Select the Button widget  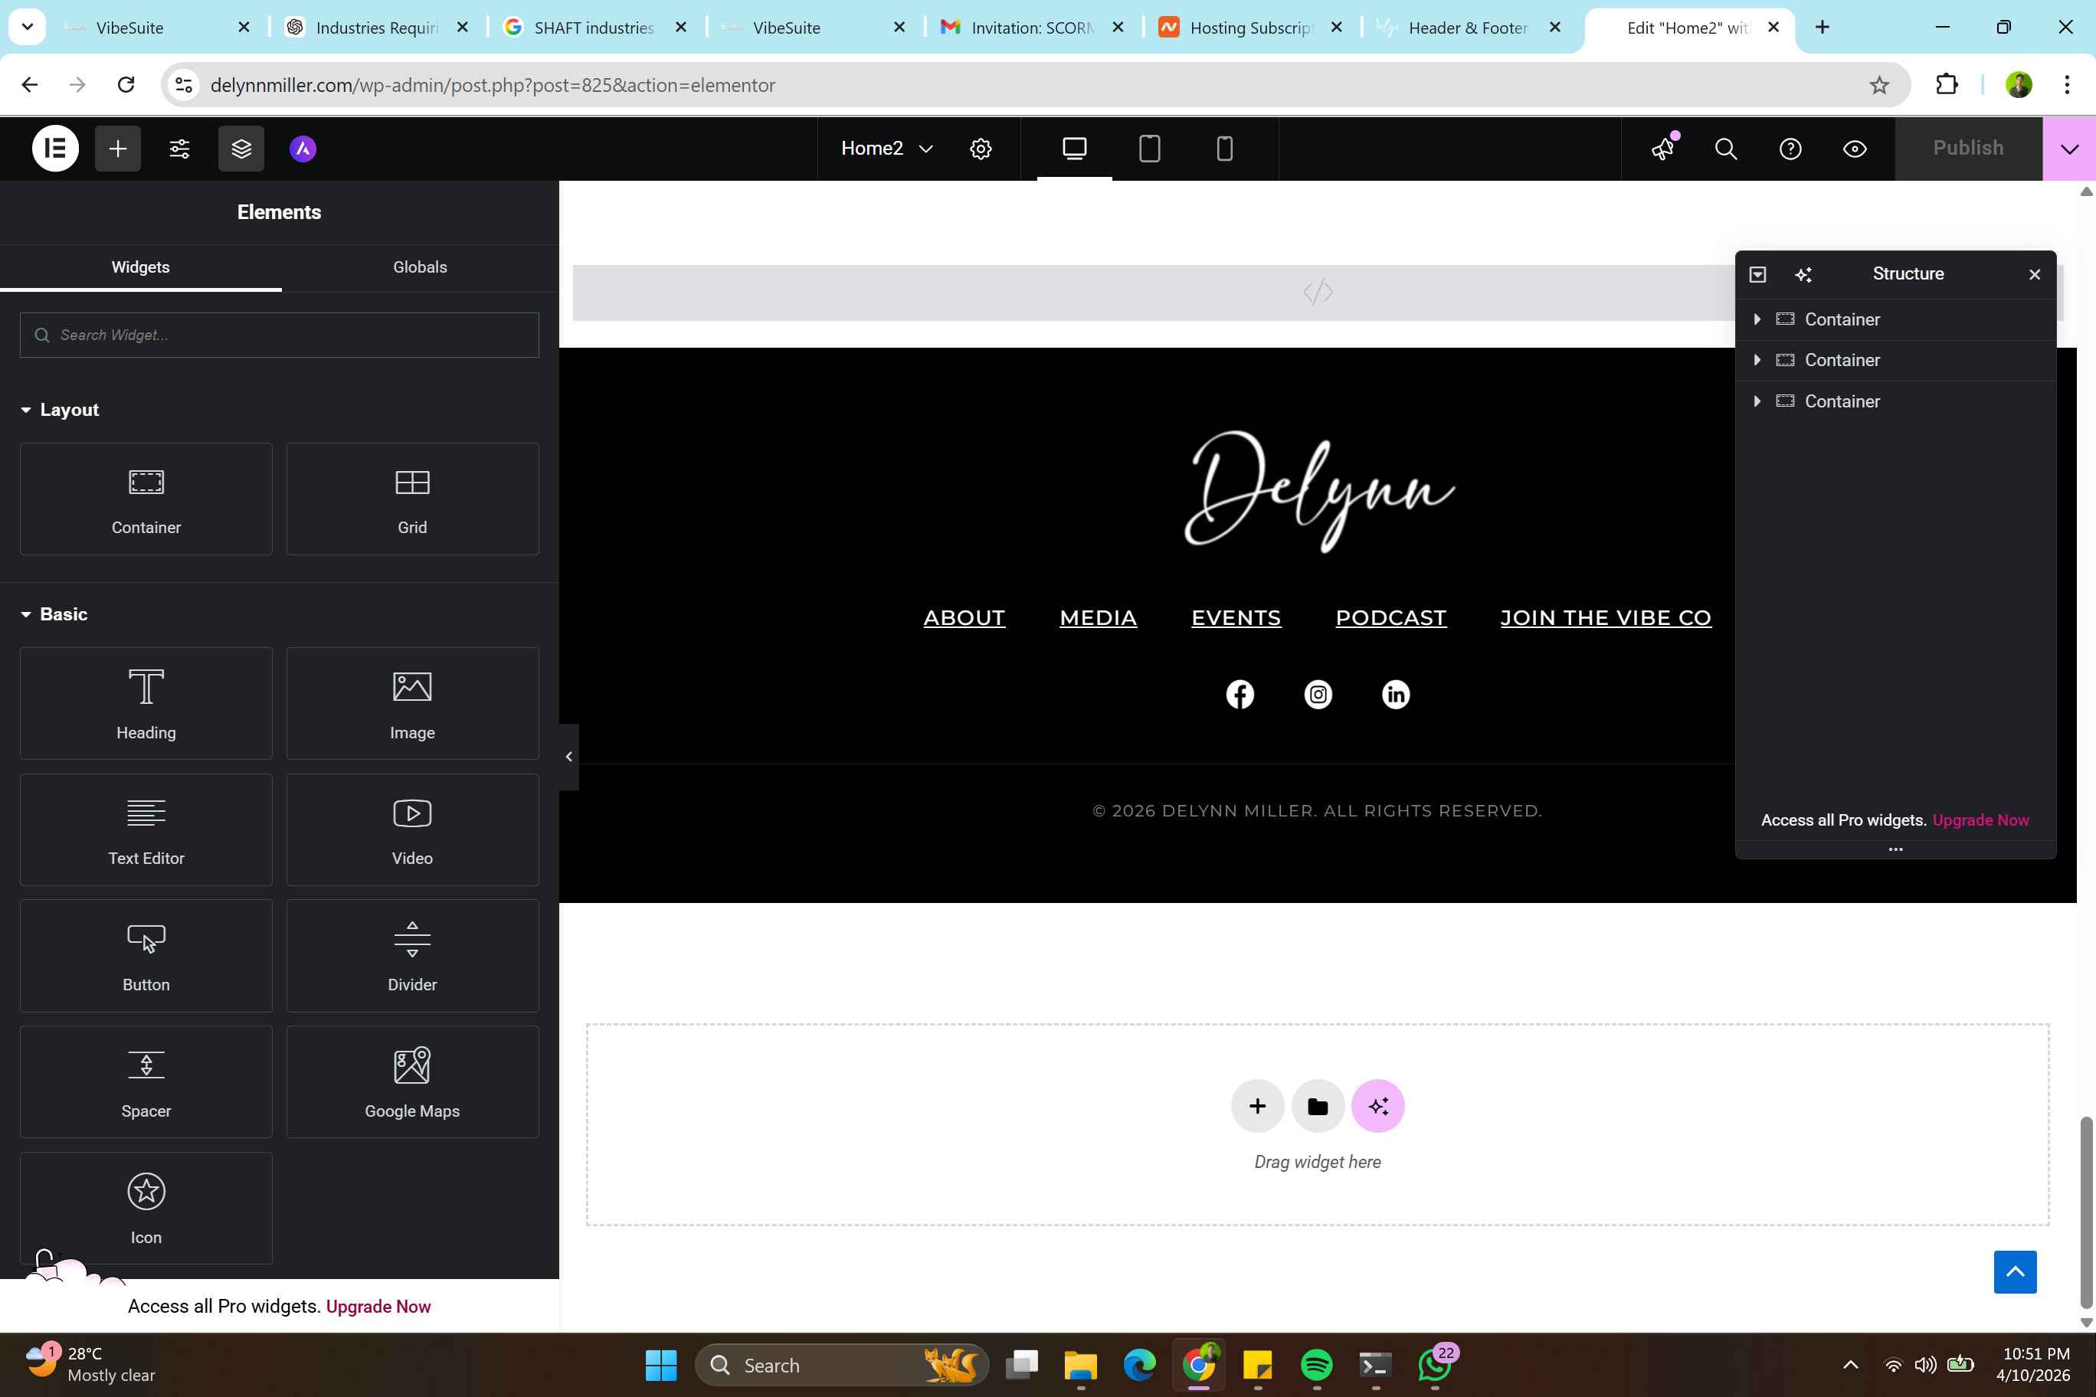[x=146, y=955]
